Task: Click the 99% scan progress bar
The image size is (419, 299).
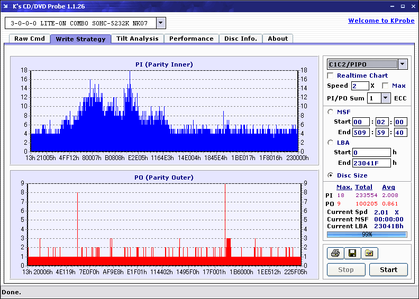Action: (x=367, y=234)
